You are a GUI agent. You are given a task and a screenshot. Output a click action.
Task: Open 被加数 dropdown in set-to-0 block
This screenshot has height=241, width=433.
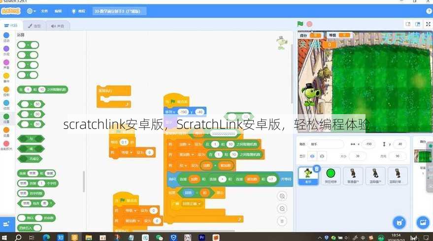pos(132,221)
